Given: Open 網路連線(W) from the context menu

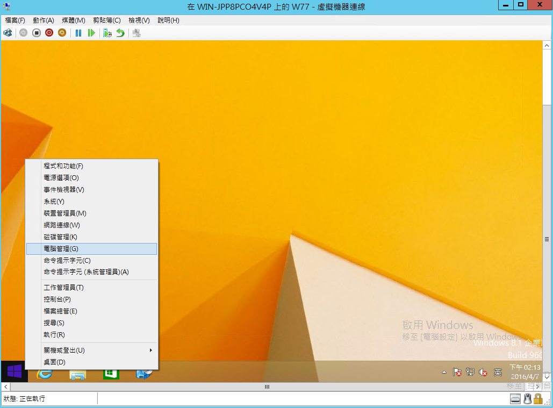Looking at the screenshot, I should pos(92,225).
